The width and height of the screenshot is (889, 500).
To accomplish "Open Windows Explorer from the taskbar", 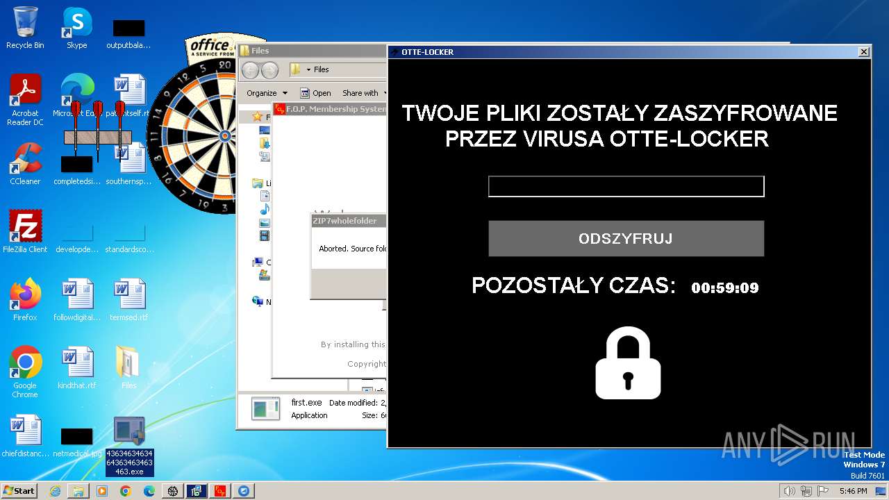I will [78, 491].
